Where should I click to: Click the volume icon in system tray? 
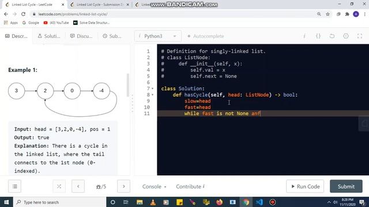[x=336, y=202]
